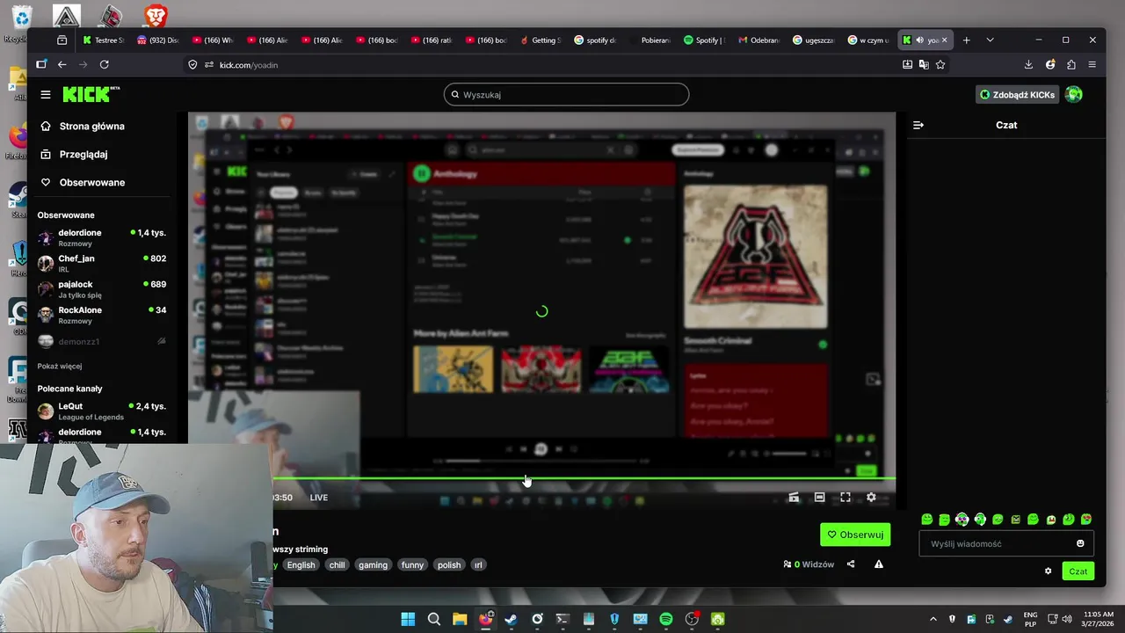This screenshot has width=1125, height=633.
Task: Click the Widzów viewer count
Action: [x=809, y=564]
